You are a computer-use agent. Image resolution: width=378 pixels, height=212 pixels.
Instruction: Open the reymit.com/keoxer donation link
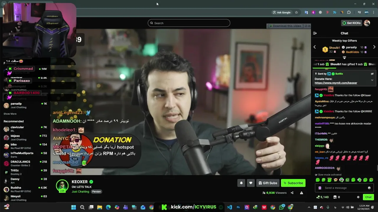click(x=336, y=83)
